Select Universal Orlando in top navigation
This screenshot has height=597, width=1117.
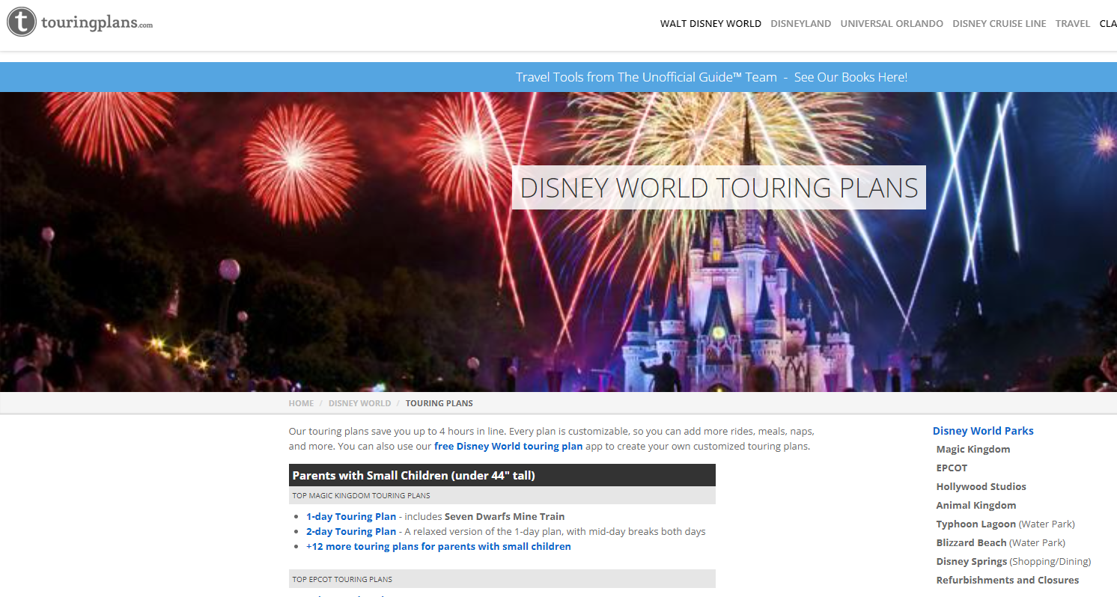coord(892,24)
